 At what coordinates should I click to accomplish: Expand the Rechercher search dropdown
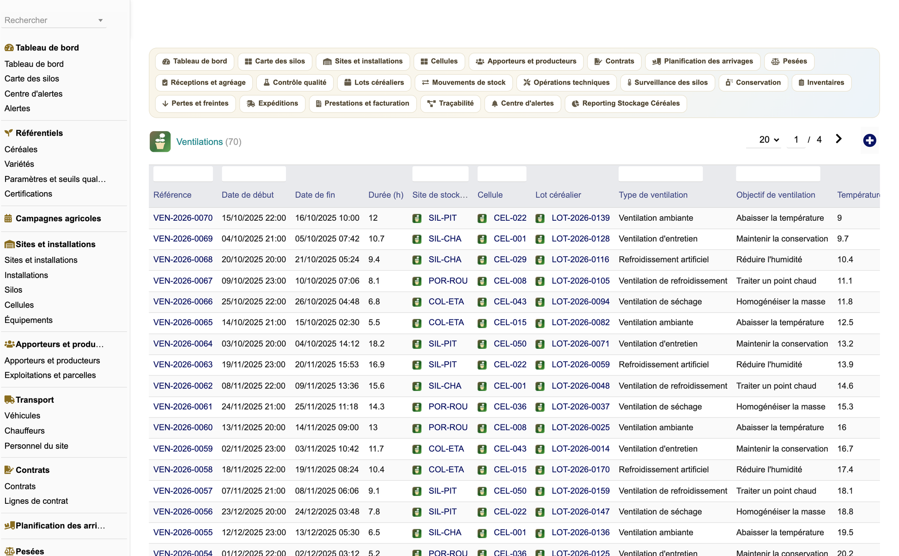pyautogui.click(x=100, y=20)
